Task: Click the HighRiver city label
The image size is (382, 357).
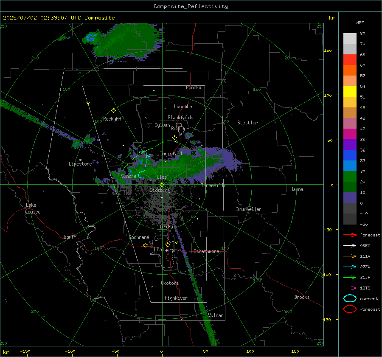Action: tap(176, 298)
